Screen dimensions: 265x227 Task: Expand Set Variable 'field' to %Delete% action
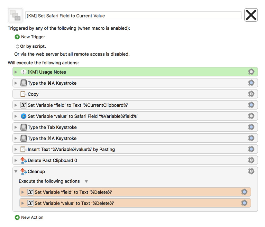[x=22, y=192]
